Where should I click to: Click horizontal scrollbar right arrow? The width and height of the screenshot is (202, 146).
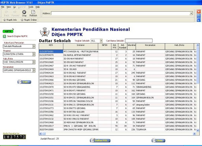coord(195,134)
